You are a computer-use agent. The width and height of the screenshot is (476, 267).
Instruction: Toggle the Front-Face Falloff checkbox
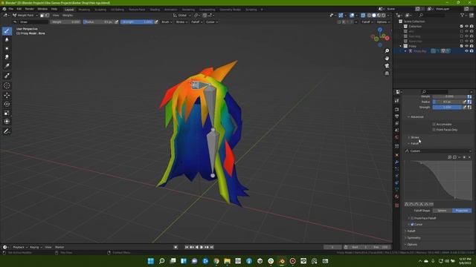[x=412, y=218]
